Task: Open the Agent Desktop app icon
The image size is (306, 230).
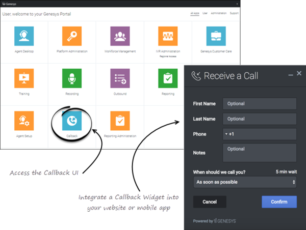Action: [x=24, y=36]
